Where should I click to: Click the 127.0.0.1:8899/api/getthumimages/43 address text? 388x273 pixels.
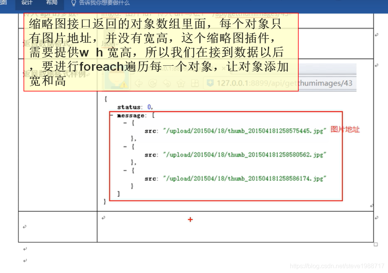[284, 83]
